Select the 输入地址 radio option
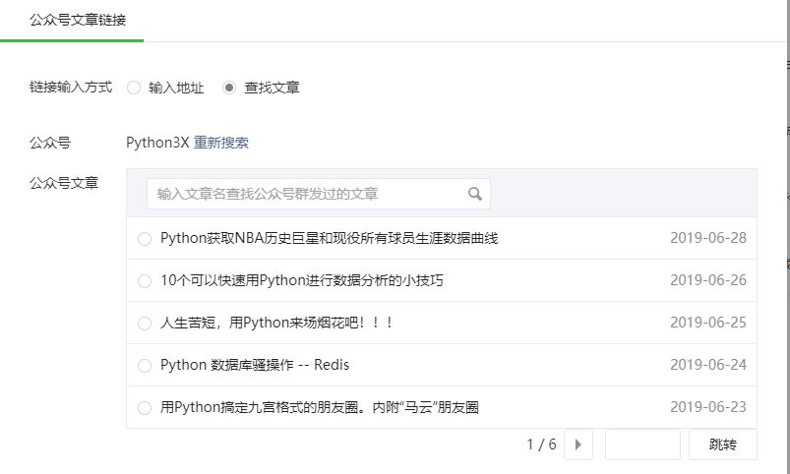790x474 pixels. (134, 88)
